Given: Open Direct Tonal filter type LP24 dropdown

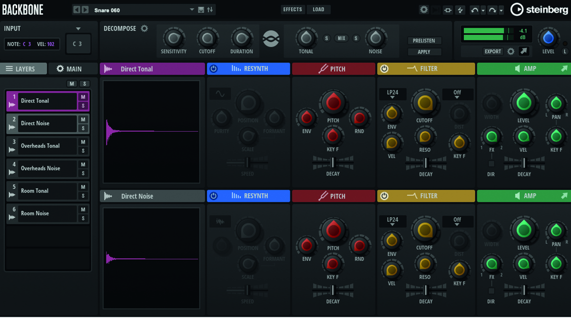Looking at the screenshot, I should click(x=393, y=94).
